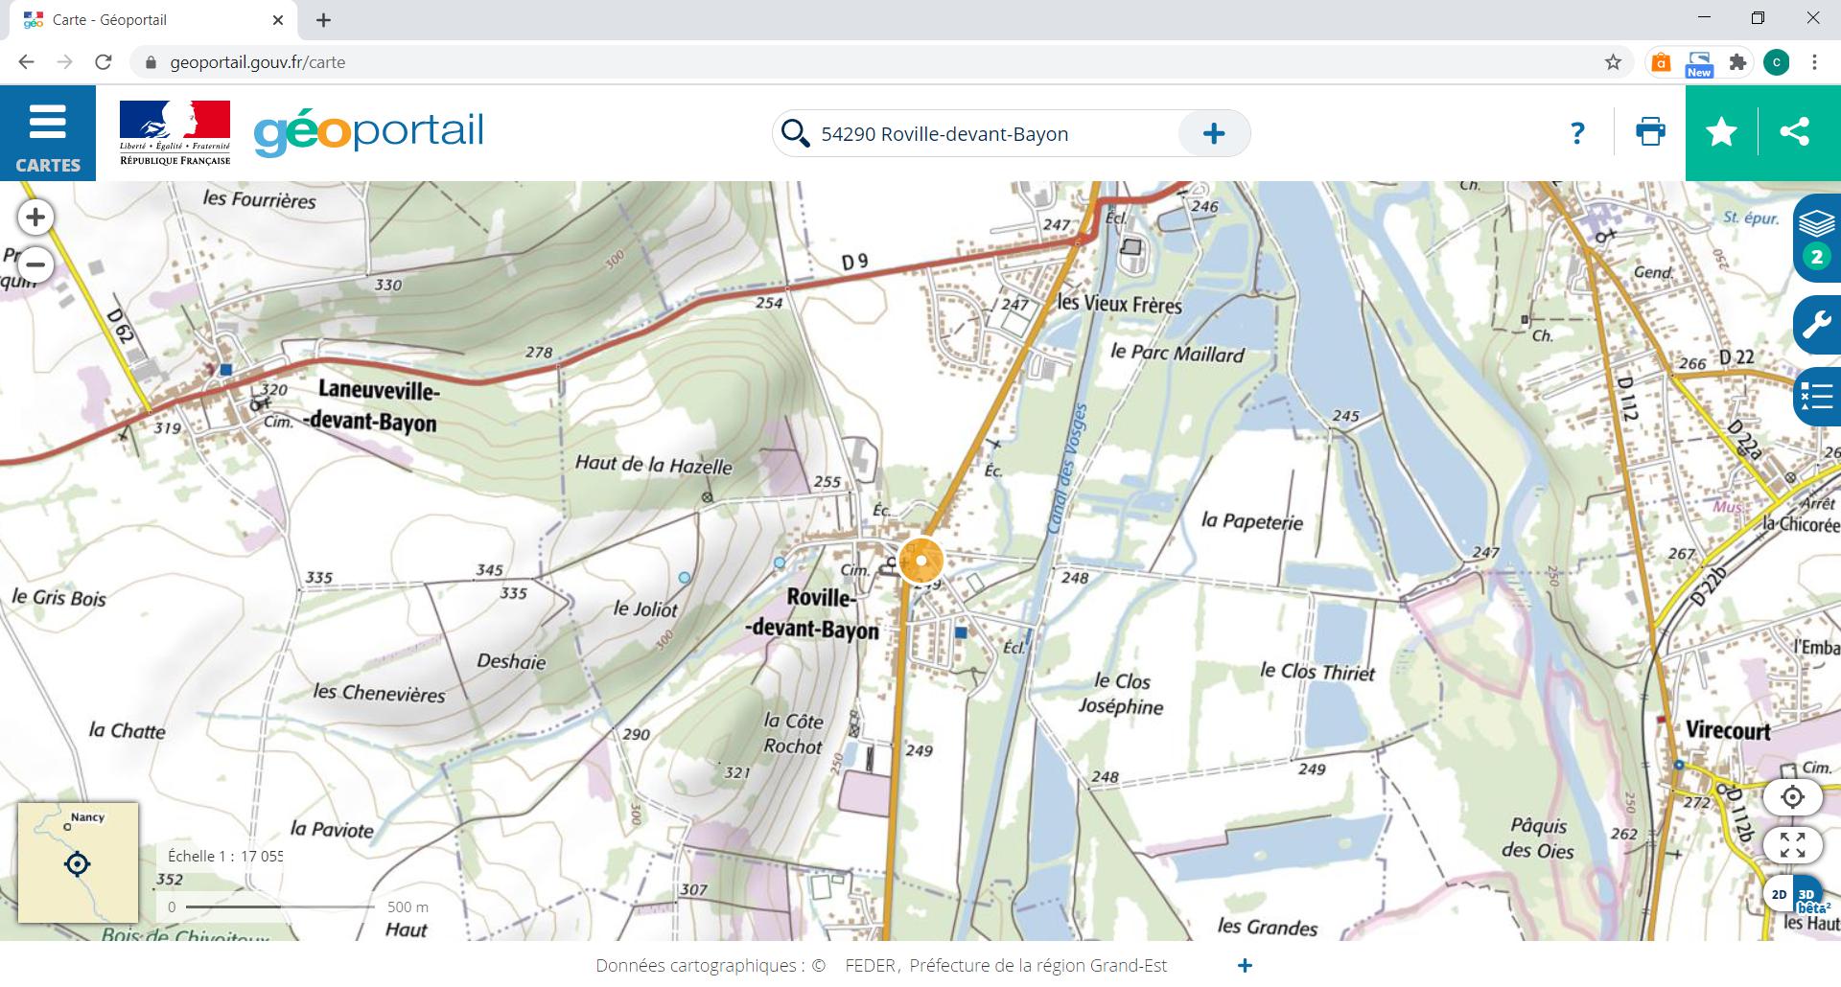Expand map data attributions plus
This screenshot has height=987, width=1841.
click(x=1245, y=966)
